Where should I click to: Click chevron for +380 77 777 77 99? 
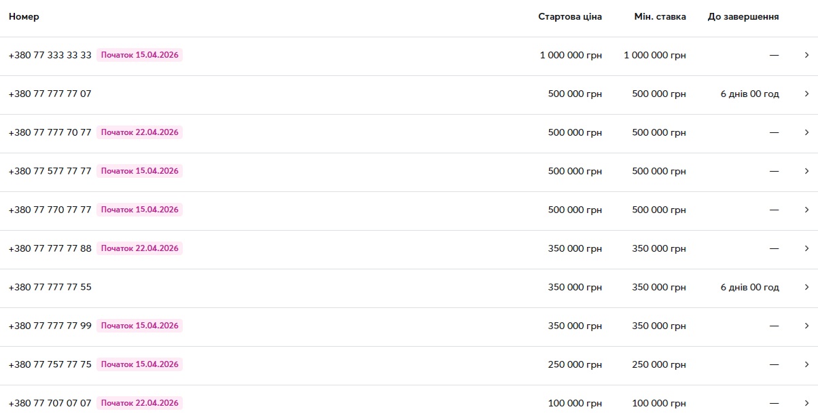806,326
